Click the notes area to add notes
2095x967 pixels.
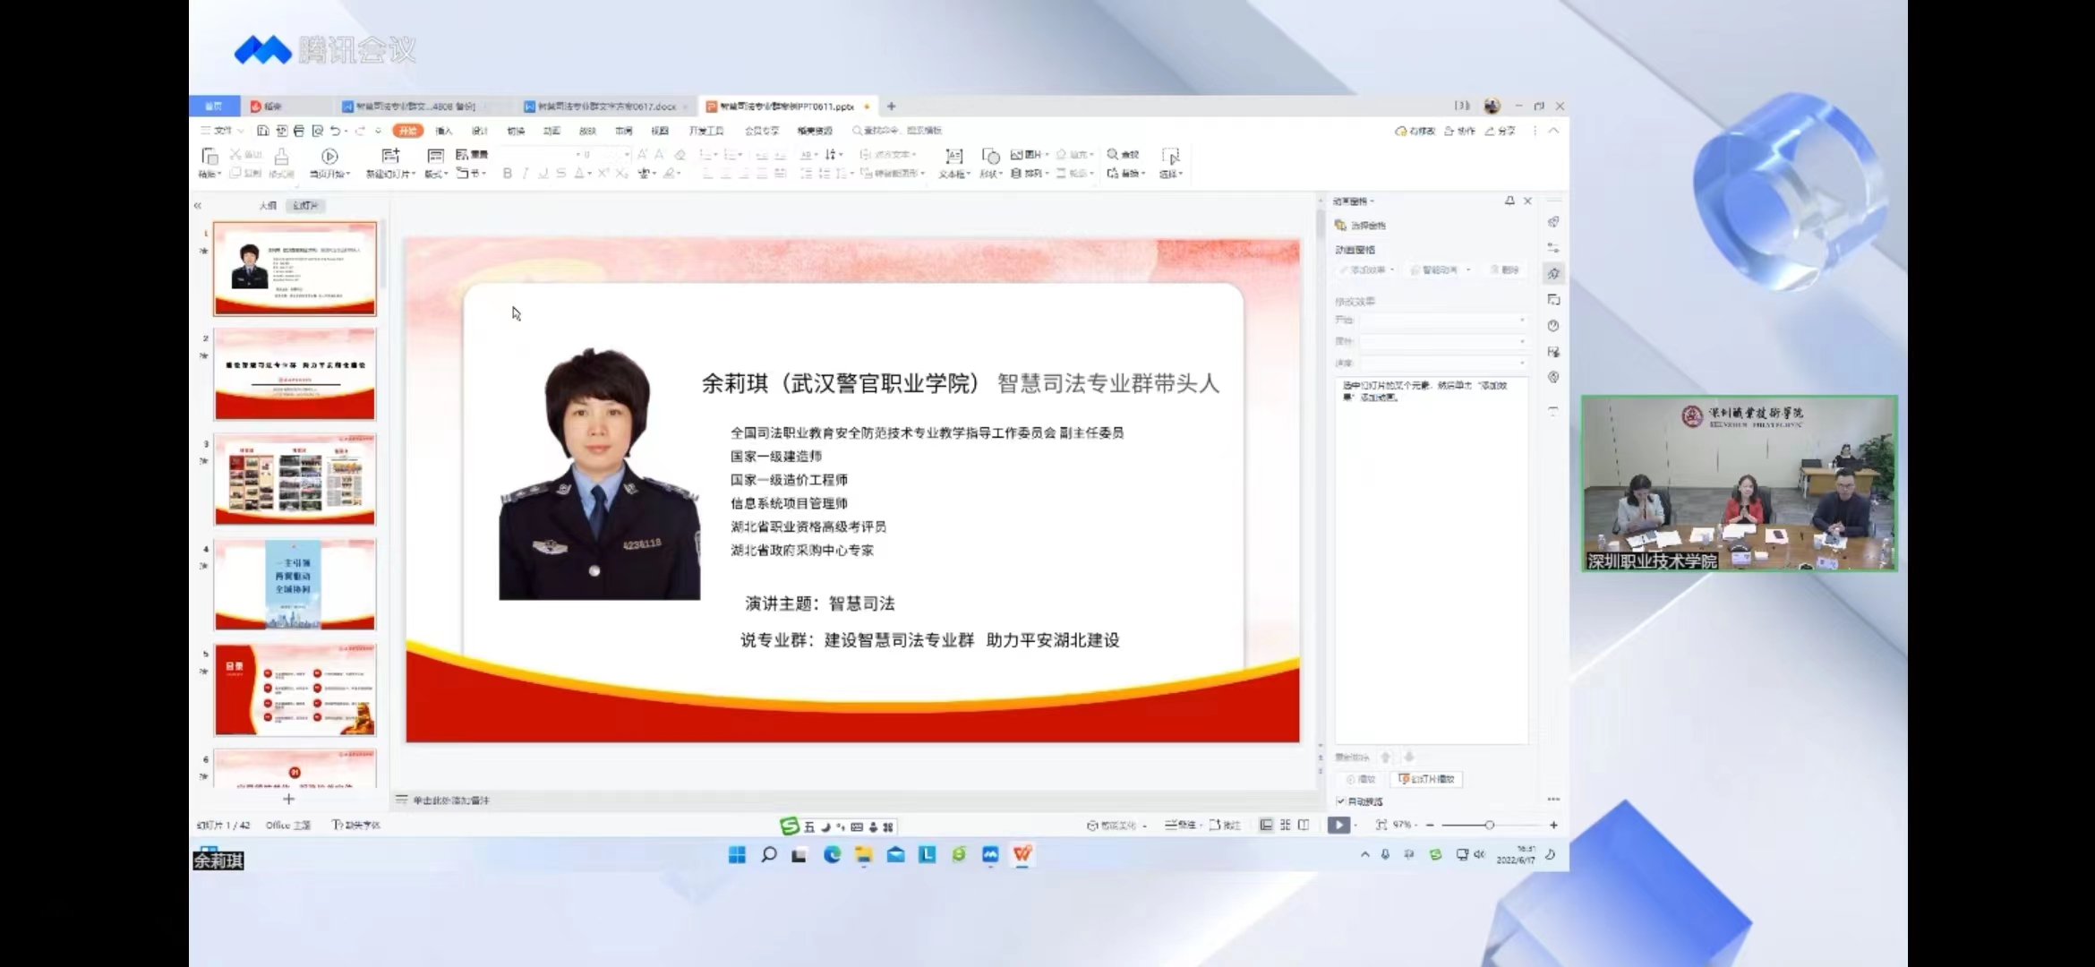coord(450,800)
